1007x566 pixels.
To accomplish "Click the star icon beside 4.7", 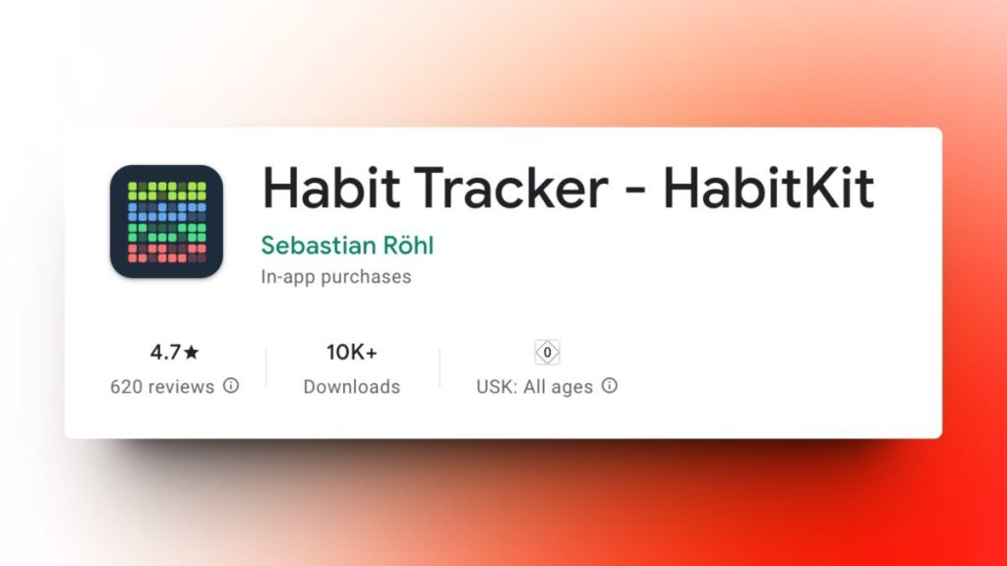I will click(191, 352).
